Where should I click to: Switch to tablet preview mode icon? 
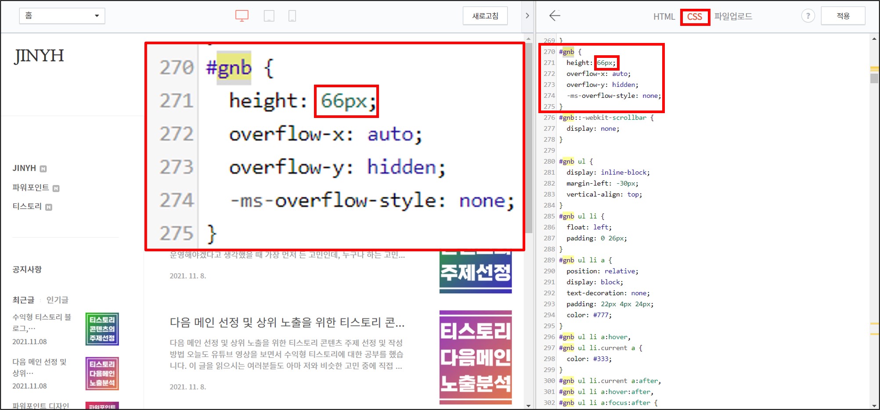point(269,16)
